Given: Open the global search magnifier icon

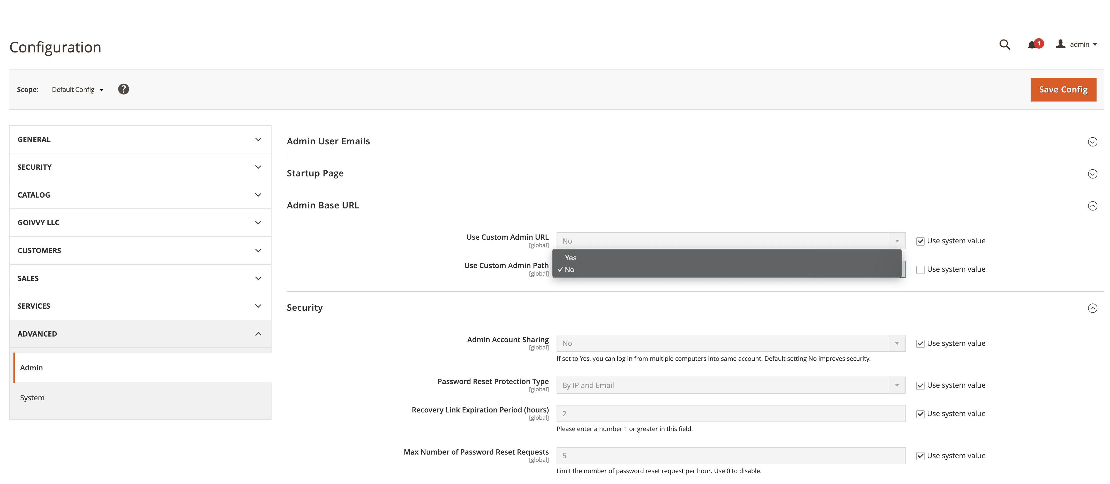Looking at the screenshot, I should click(1004, 44).
